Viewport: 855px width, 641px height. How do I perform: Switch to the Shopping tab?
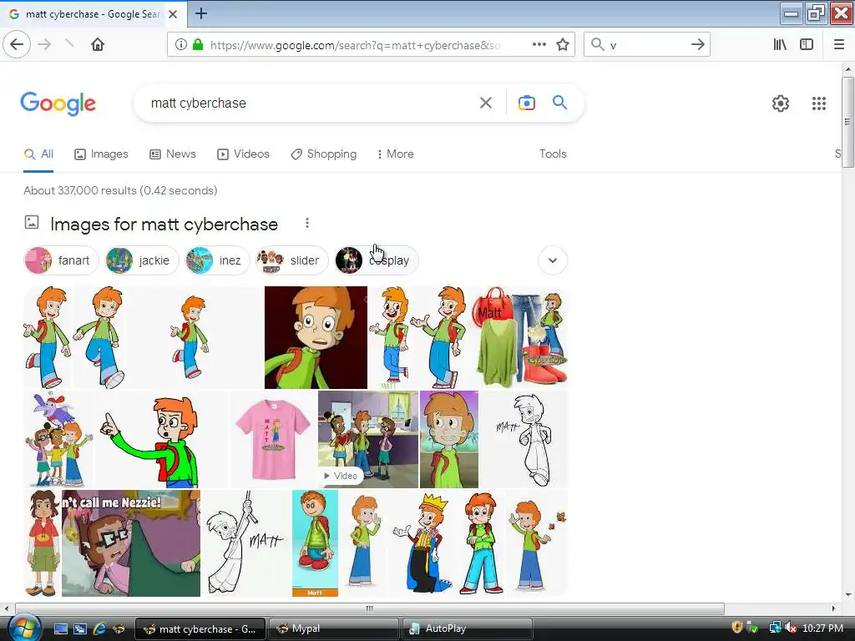point(324,154)
